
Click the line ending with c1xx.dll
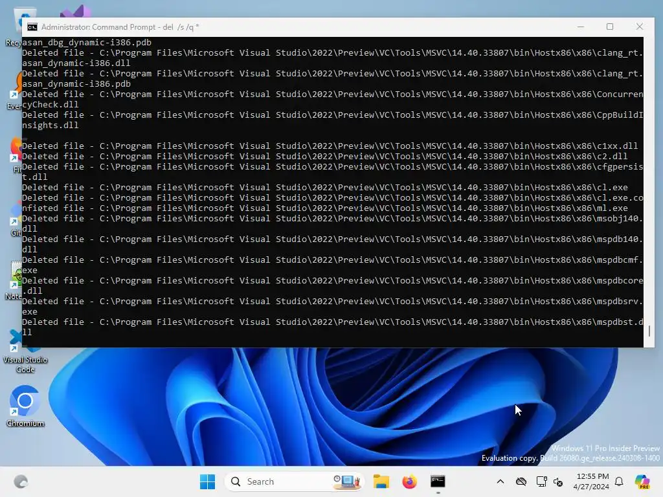330,146
